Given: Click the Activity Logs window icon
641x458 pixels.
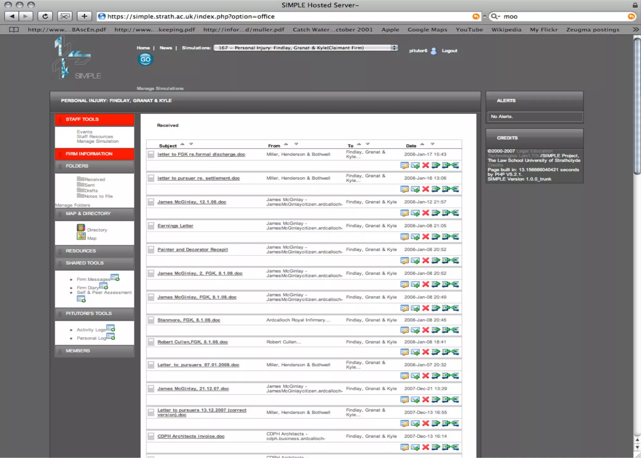Looking at the screenshot, I should (x=110, y=328).
